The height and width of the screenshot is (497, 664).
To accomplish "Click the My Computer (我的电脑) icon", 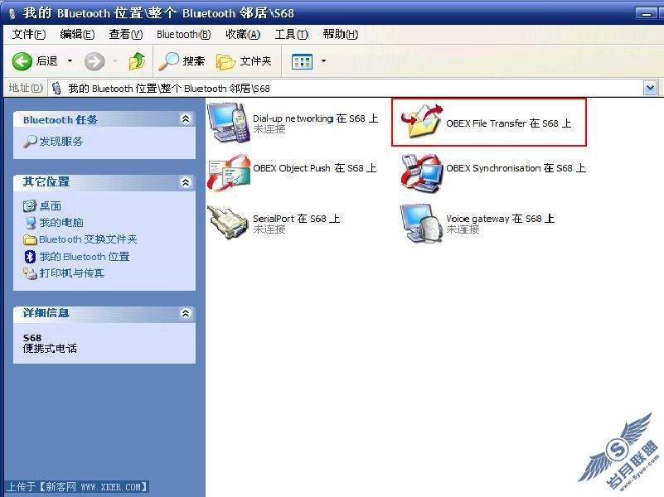I will [x=30, y=223].
